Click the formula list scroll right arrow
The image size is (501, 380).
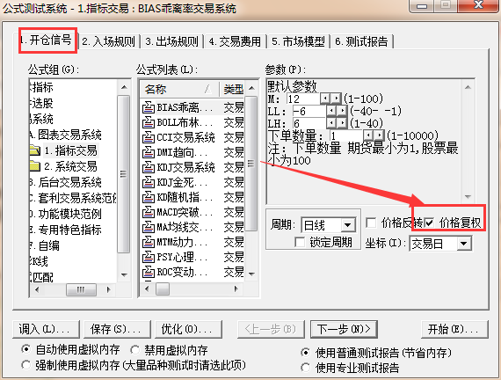click(x=236, y=289)
